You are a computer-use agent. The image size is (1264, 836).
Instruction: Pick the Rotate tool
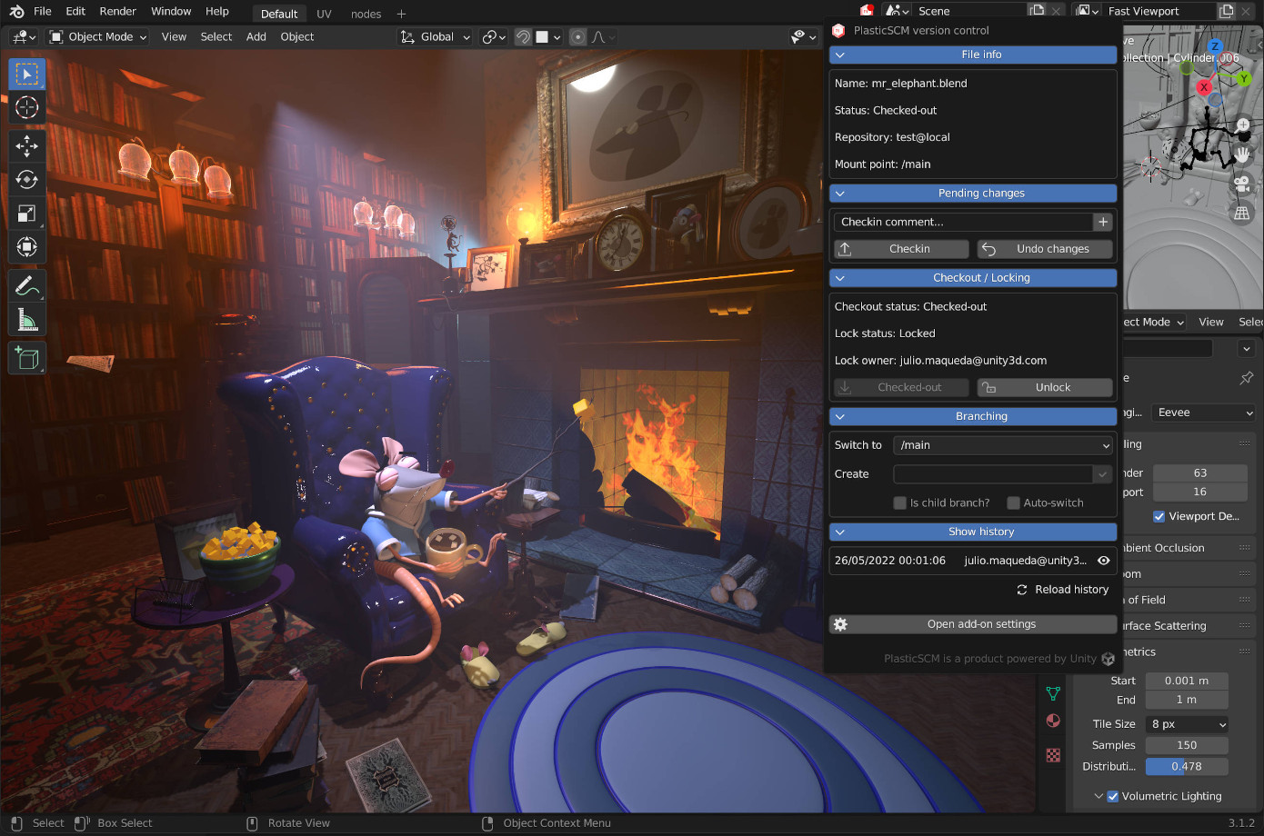(26, 179)
